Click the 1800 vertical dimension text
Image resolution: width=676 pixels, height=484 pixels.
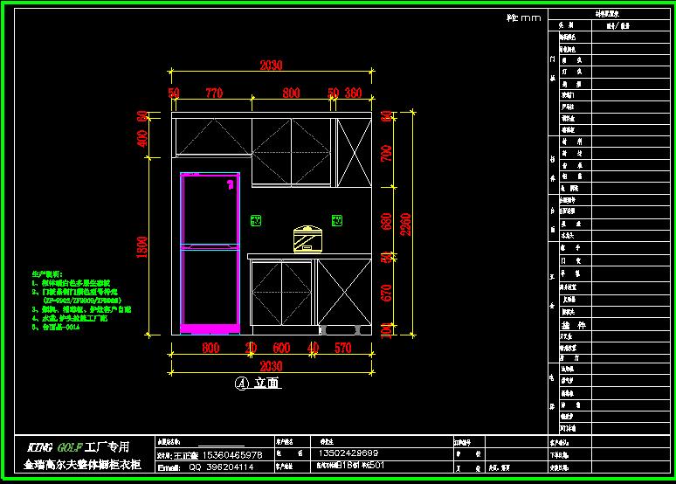(142, 247)
